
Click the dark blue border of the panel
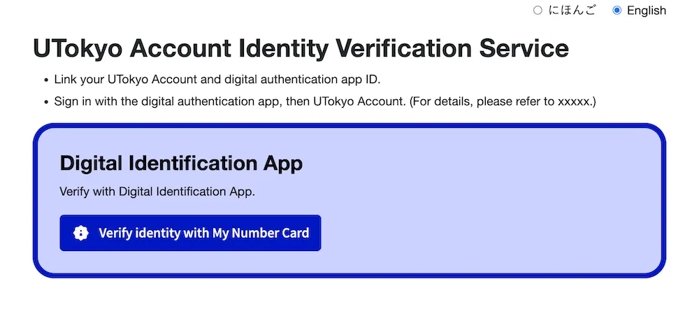pos(349,125)
